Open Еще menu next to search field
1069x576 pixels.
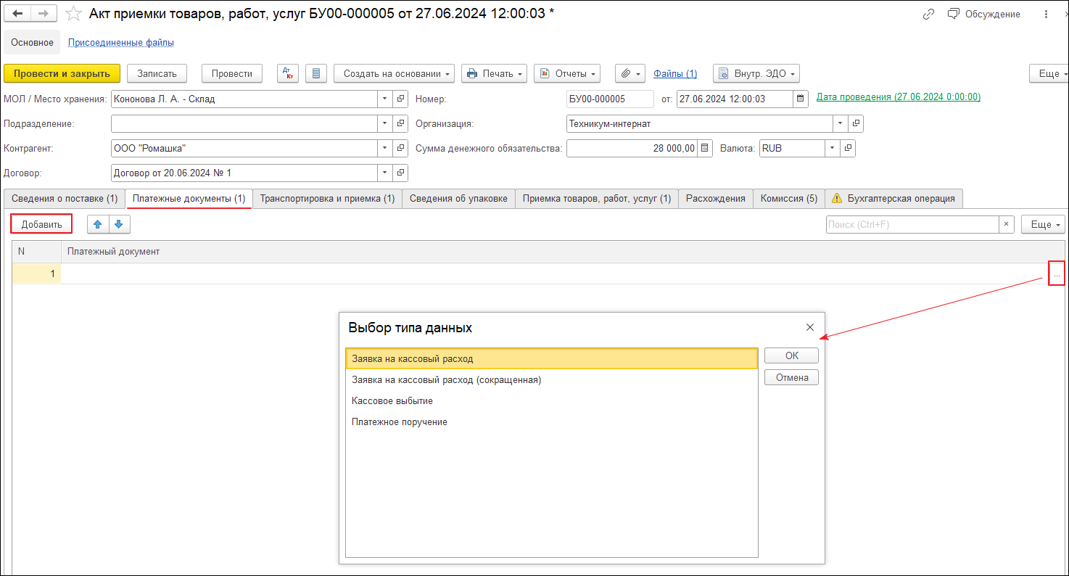(1043, 224)
